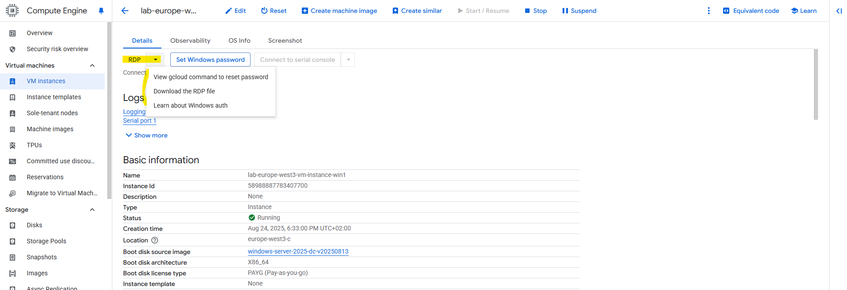This screenshot has height=290, width=847.
Task: Switch to the Screenshot tab
Action: click(285, 40)
